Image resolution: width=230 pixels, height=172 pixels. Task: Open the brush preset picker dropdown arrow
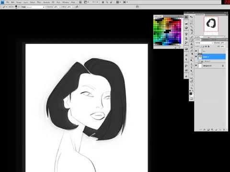19,7
